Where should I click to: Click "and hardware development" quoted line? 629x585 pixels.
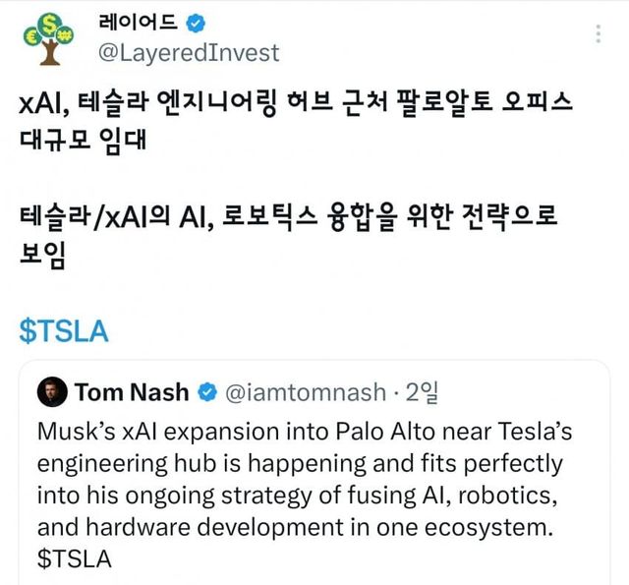tap(295, 527)
